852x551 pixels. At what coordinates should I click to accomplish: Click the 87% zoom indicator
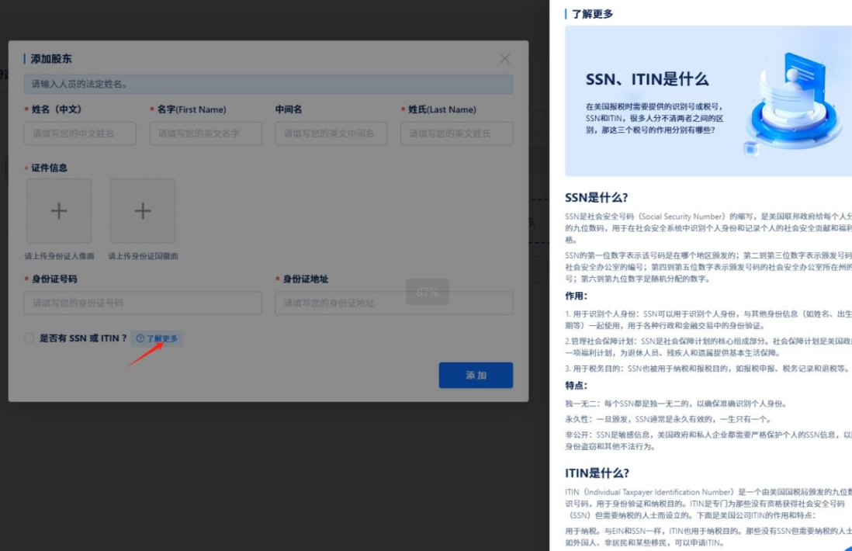pyautogui.click(x=427, y=292)
